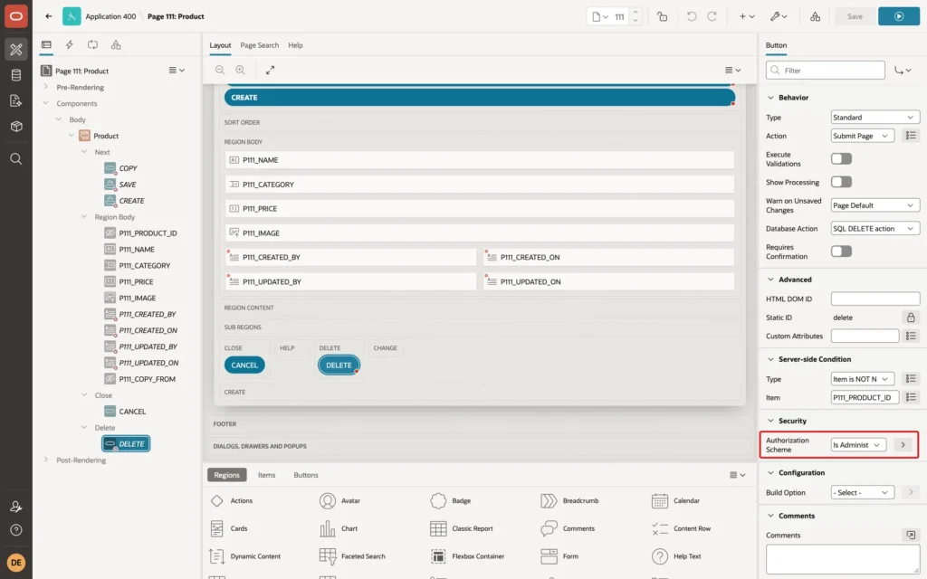Redo the last change

(712, 16)
